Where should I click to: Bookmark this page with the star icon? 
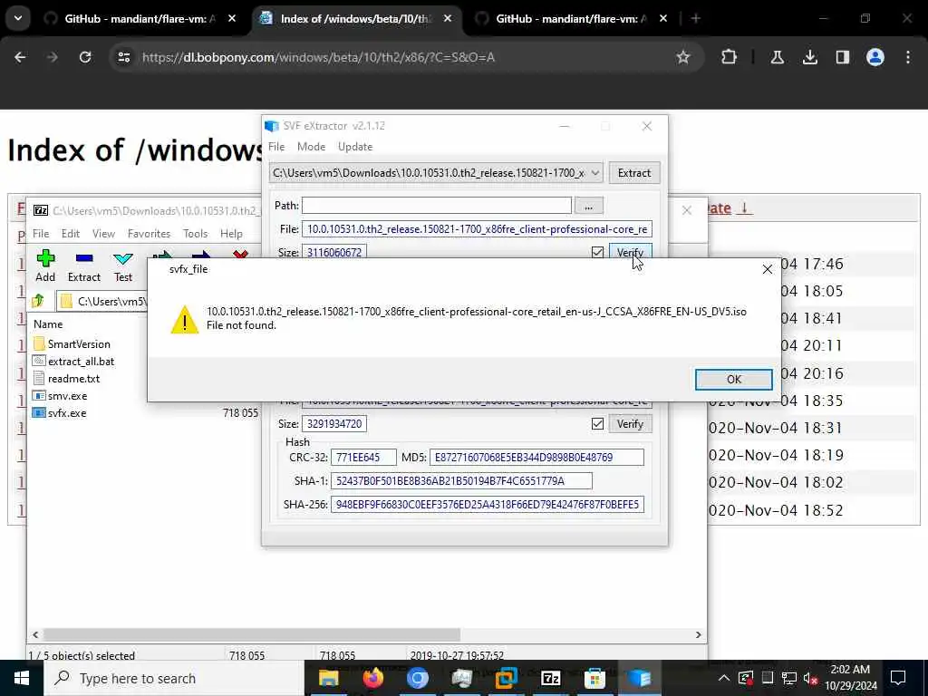point(683,57)
